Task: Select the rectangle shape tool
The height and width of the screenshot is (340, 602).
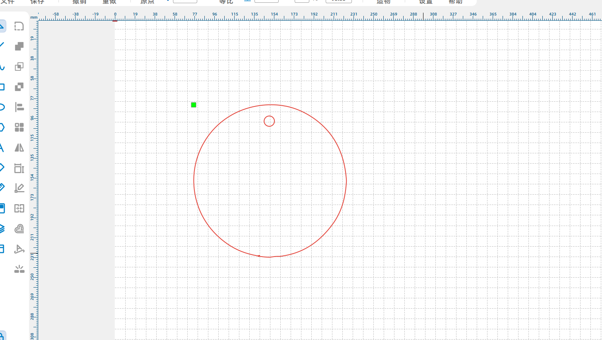Action: click(x=2, y=87)
